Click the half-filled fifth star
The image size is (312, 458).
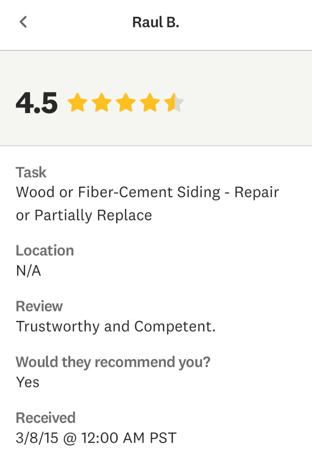point(173,103)
